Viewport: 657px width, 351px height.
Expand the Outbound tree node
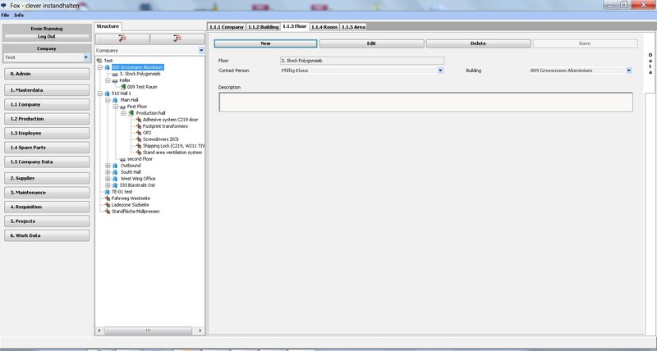point(108,165)
